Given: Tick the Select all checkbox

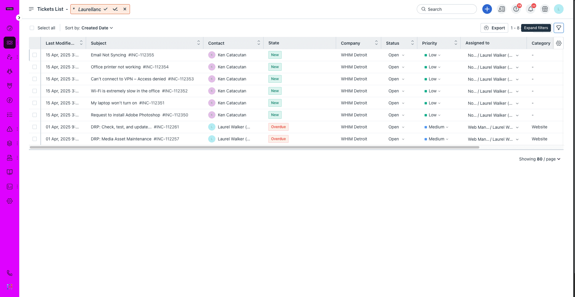Looking at the screenshot, I should pos(32,28).
